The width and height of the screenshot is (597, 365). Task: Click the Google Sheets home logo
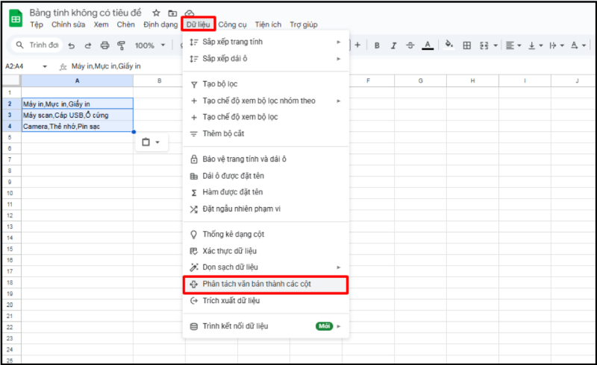15,18
